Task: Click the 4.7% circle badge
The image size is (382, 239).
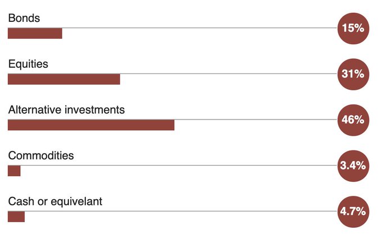Action: [x=353, y=212]
